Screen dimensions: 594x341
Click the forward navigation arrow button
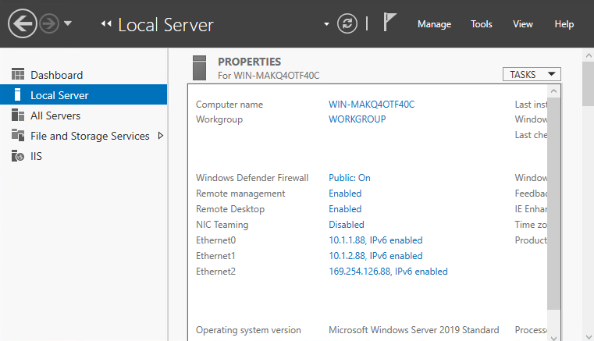tap(48, 24)
